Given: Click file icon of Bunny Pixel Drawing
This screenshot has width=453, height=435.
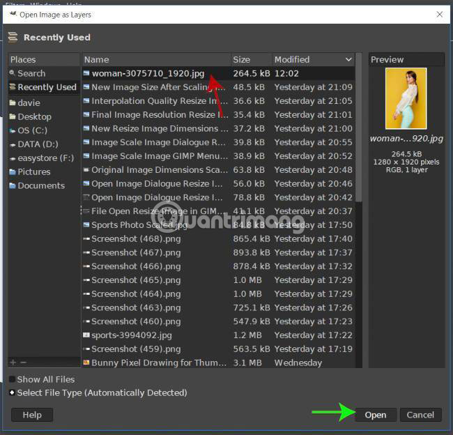Looking at the screenshot, I should click(86, 362).
